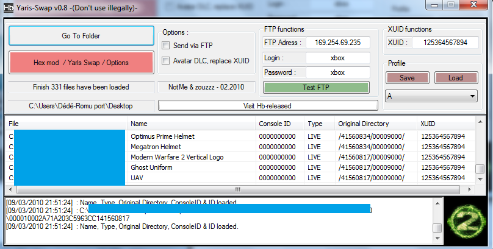Click the green MW2 logo thumbnail

pos(466,221)
